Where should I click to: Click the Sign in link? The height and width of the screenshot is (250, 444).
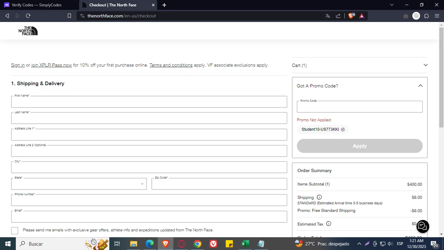18,65
